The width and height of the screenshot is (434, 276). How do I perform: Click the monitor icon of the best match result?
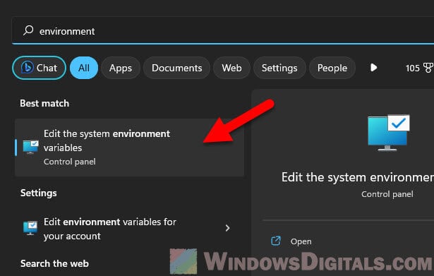(x=30, y=148)
